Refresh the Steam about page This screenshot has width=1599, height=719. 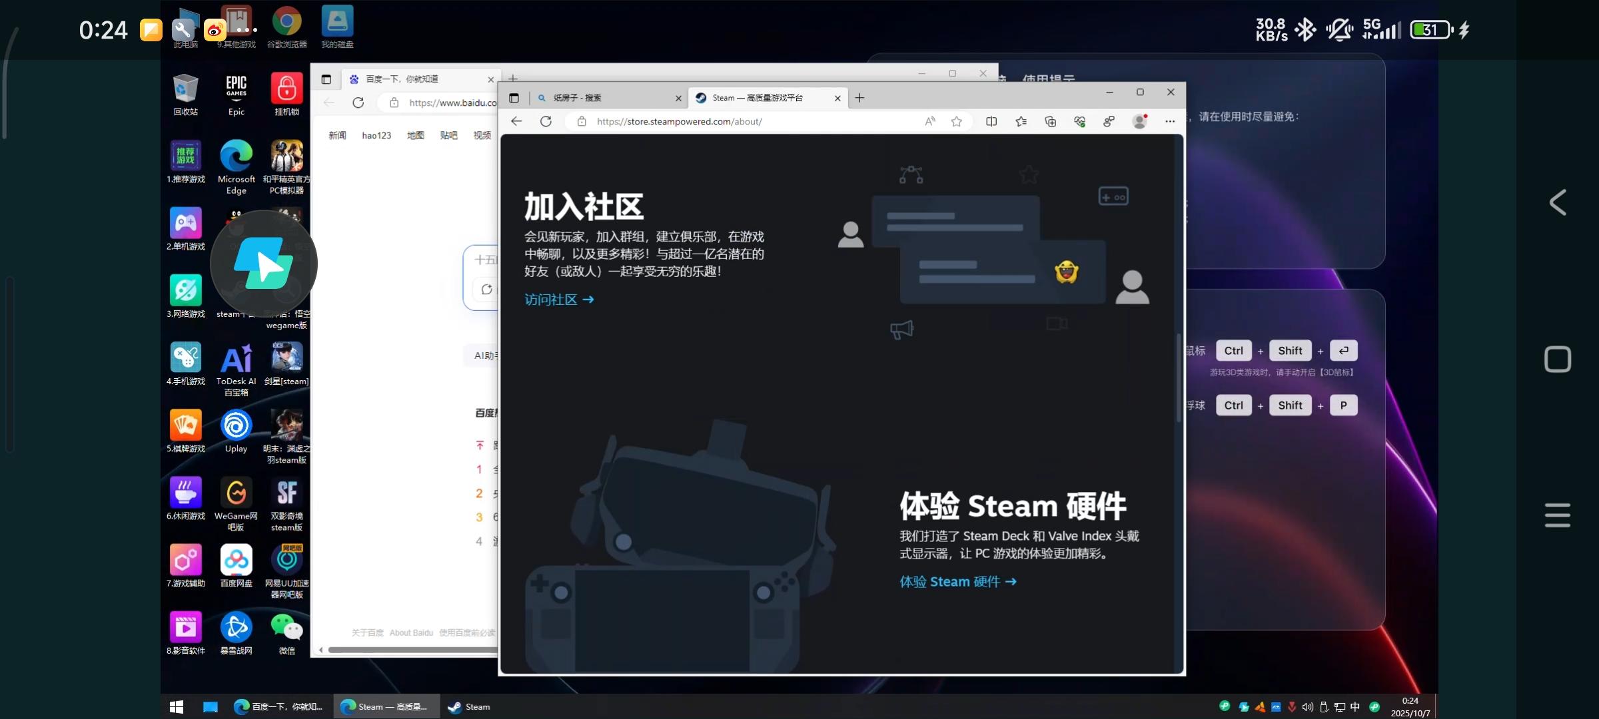(546, 121)
